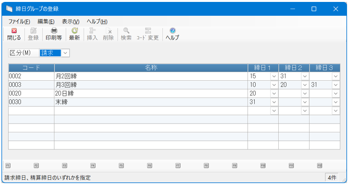Click the 挿入 (insert) toolbar icon

[92, 34]
